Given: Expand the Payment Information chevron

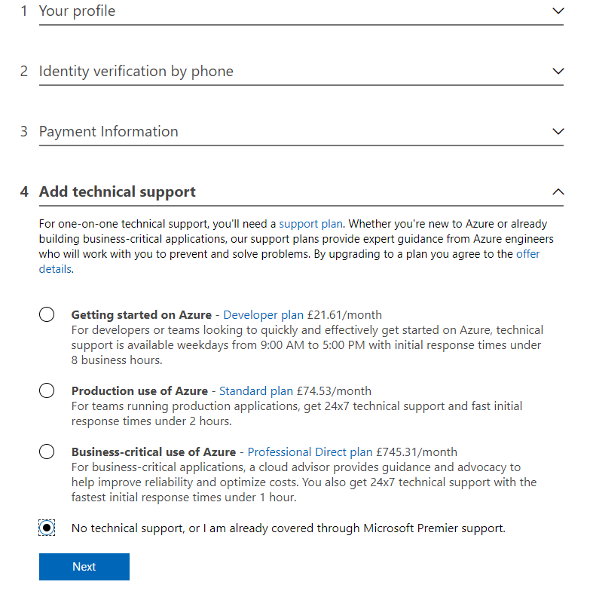Looking at the screenshot, I should (x=558, y=132).
